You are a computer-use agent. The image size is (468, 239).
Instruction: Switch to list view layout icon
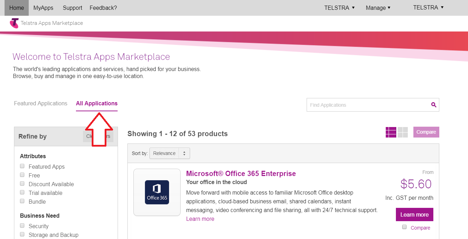coord(391,132)
